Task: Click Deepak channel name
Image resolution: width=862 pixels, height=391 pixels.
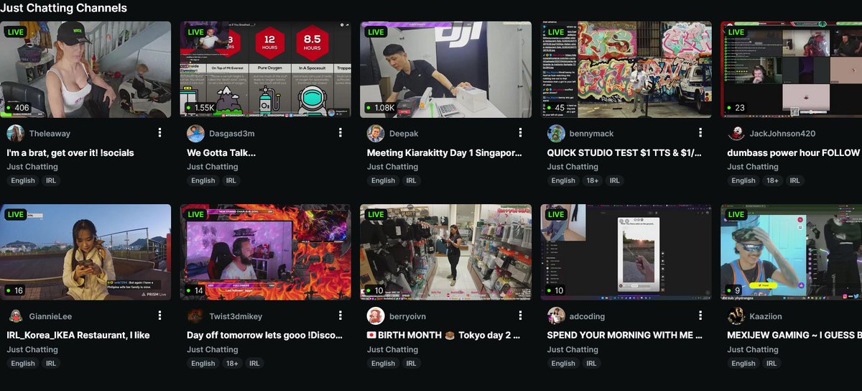Action: click(404, 134)
